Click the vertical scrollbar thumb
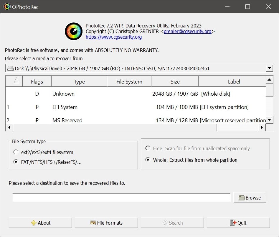 tap(269, 90)
